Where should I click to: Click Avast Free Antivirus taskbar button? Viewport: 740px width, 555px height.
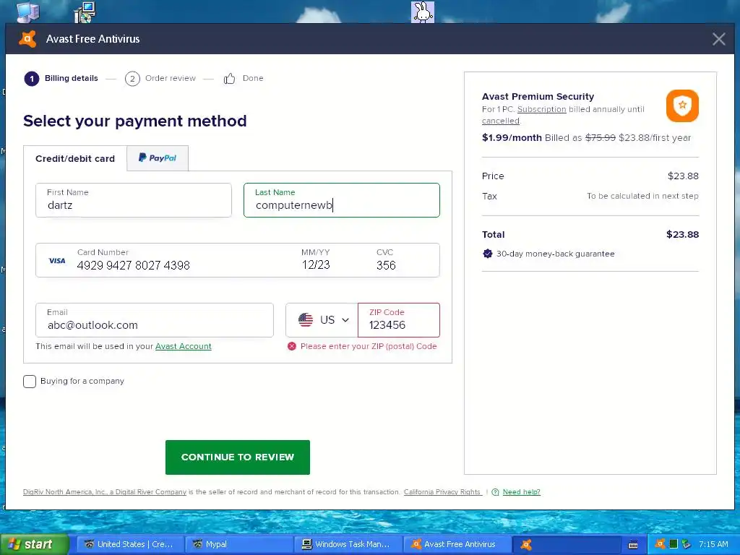457,544
